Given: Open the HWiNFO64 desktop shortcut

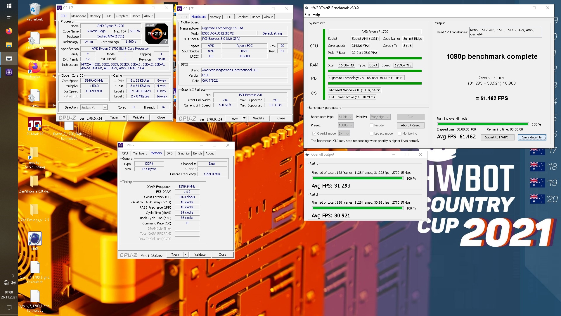Looking at the screenshot, I should 35,41.
